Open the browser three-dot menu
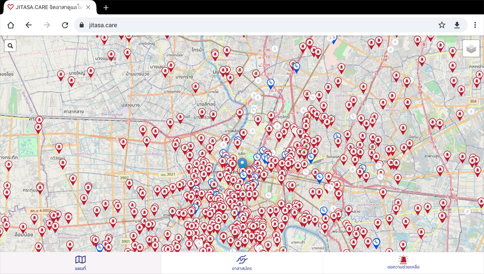The height and width of the screenshot is (274, 484). [475, 25]
